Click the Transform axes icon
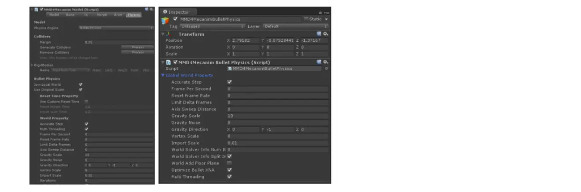 [x=169, y=34]
